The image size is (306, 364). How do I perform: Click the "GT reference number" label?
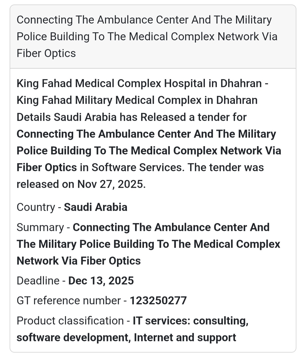[x=69, y=301]
